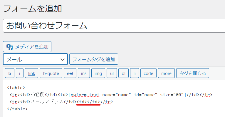
Task: Insert a list item with li
Action: click(135, 73)
